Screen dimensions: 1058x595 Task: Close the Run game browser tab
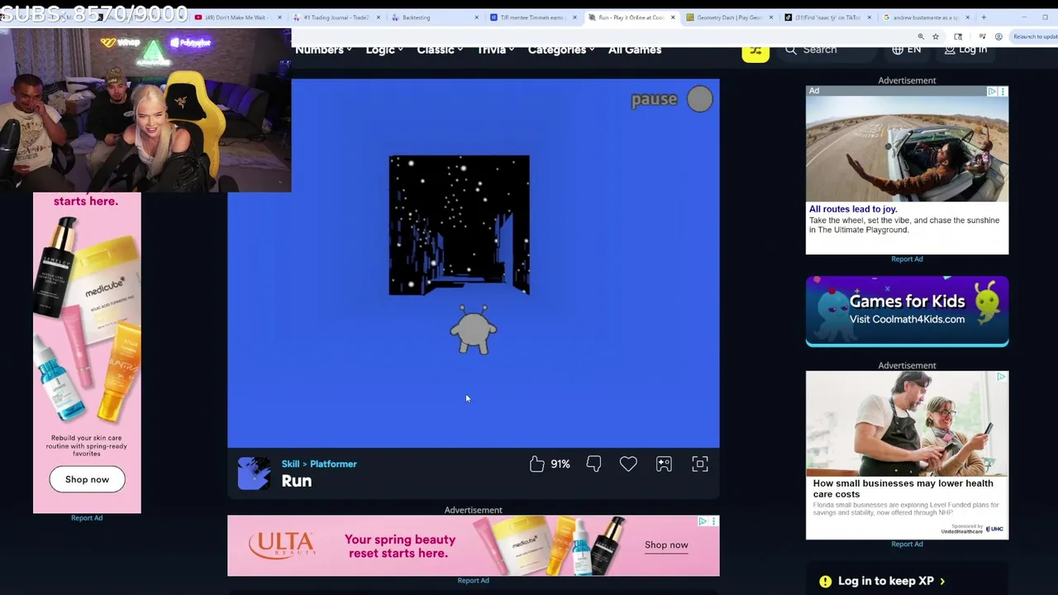673,17
